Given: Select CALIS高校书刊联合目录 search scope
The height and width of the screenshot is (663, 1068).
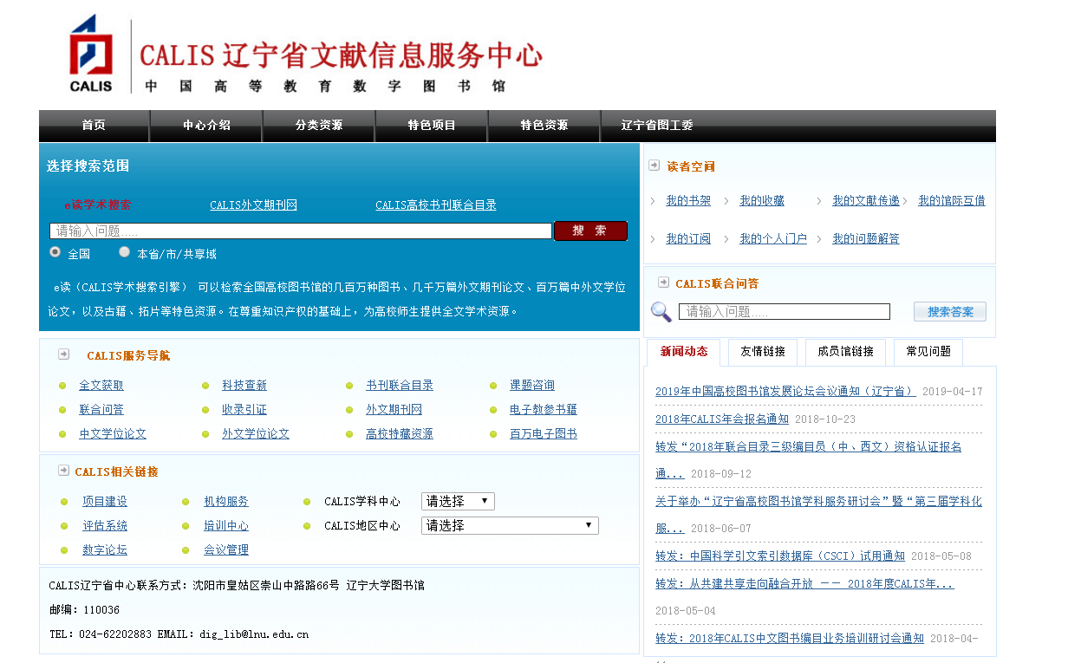Looking at the screenshot, I should click(436, 205).
